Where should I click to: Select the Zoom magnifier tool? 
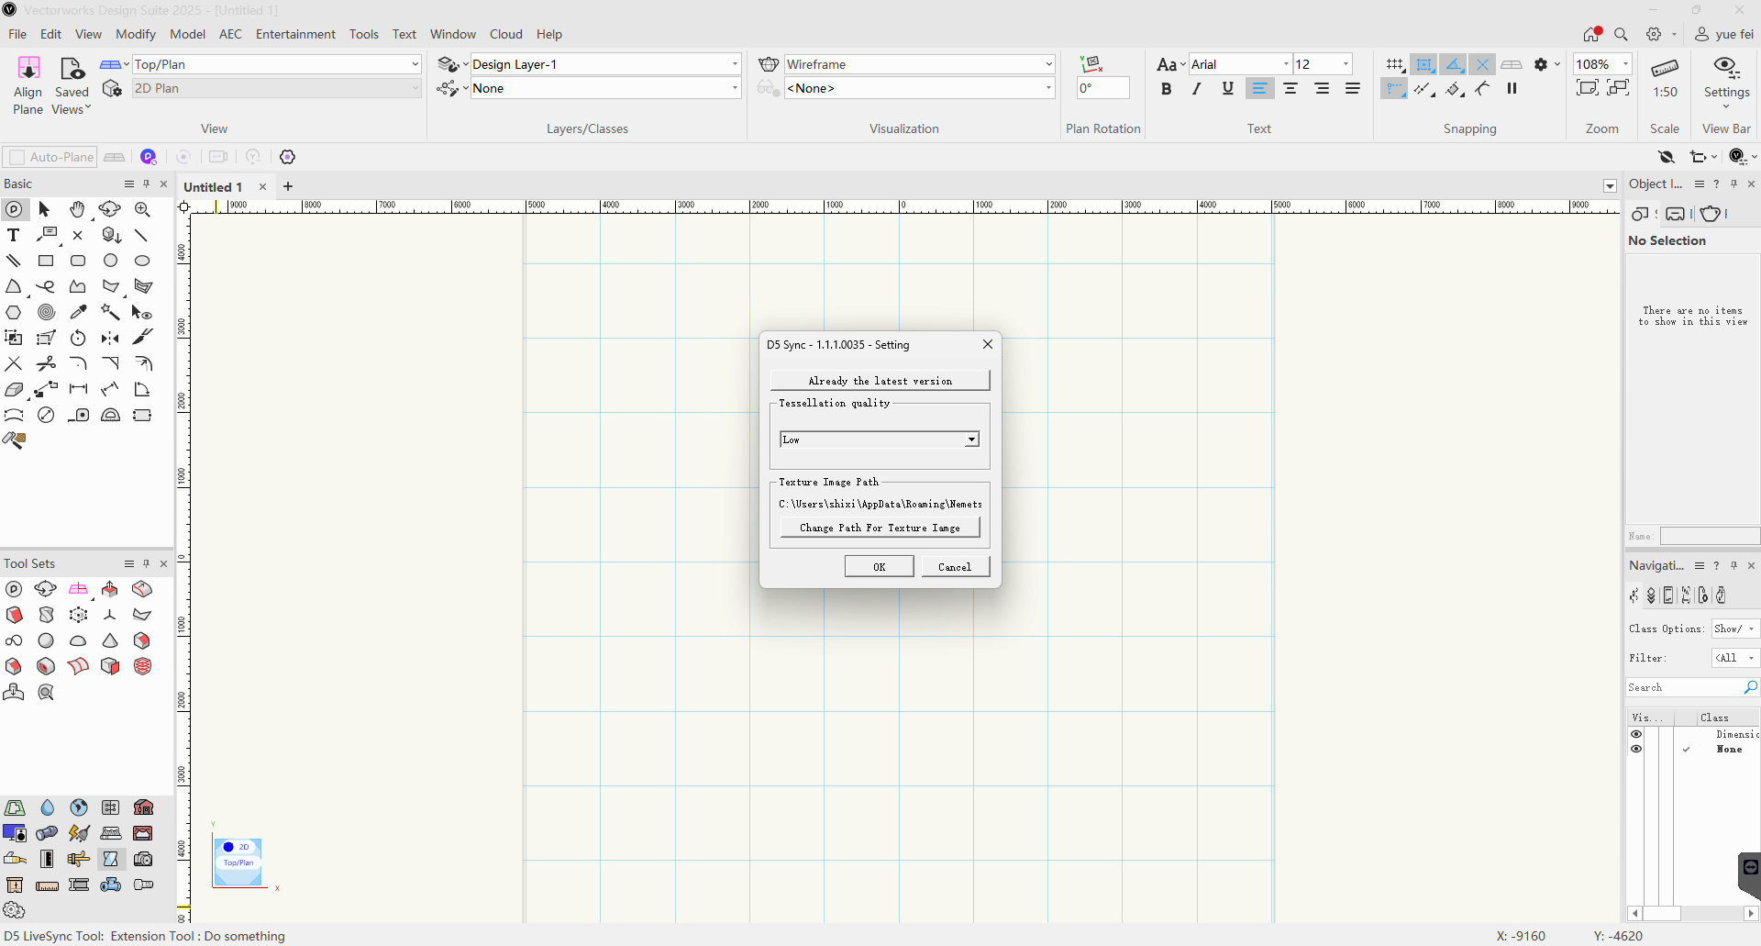point(142,210)
